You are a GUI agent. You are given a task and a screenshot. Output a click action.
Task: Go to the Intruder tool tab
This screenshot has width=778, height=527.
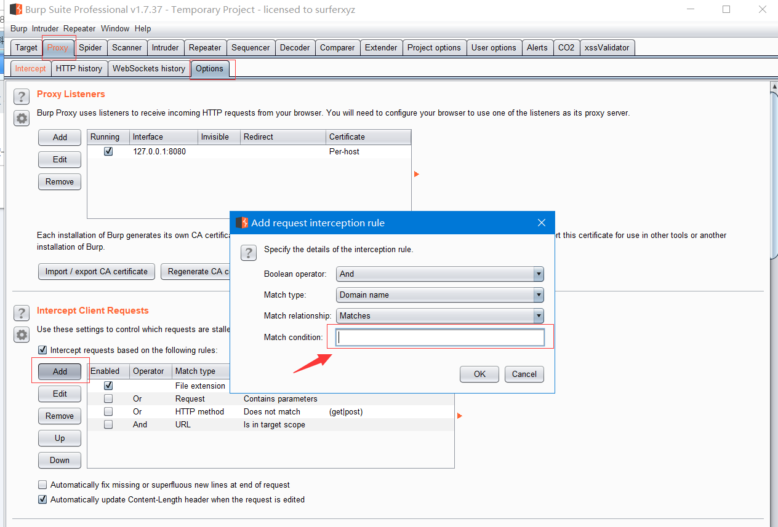[x=166, y=47]
